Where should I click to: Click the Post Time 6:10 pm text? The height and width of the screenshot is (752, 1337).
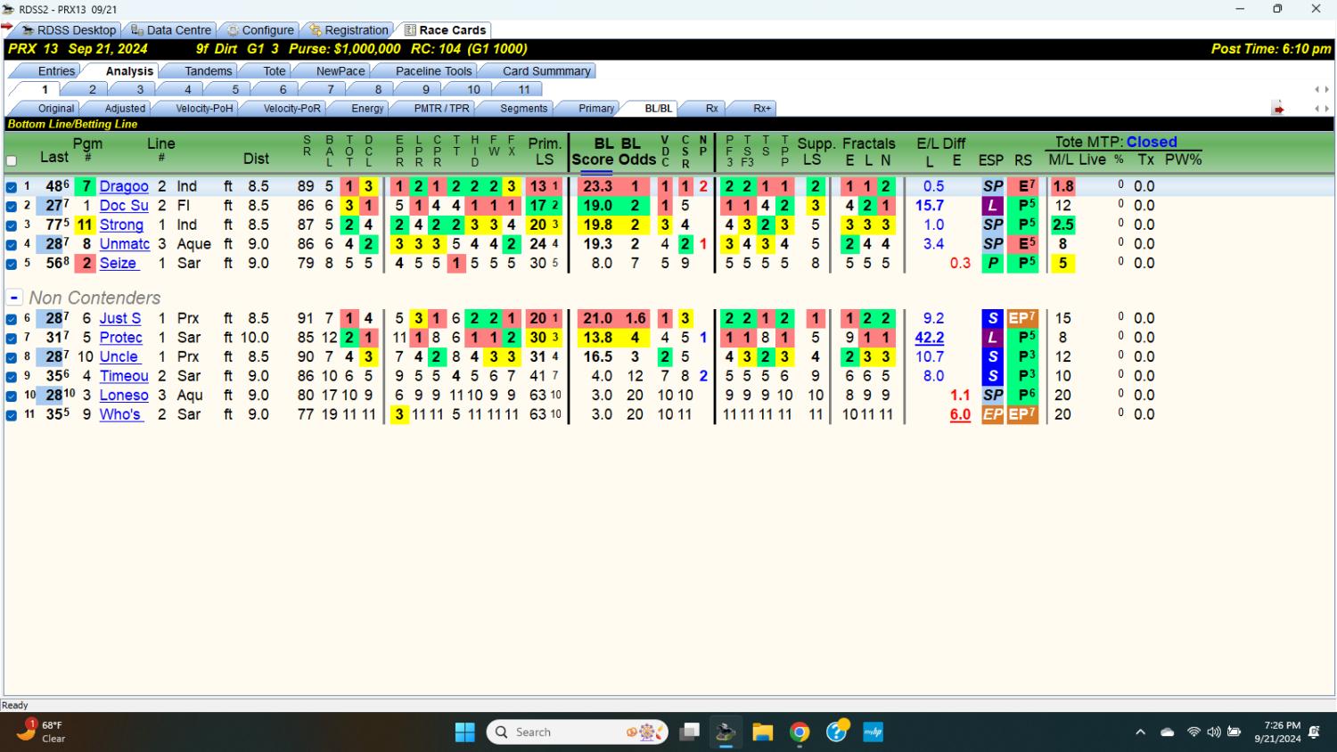pyautogui.click(x=1270, y=49)
